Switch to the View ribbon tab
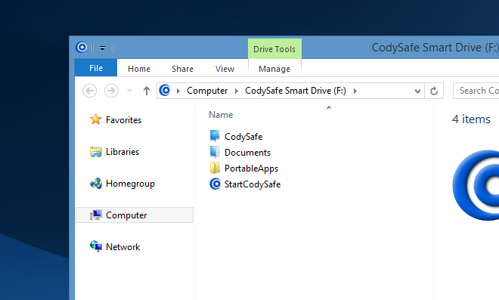 225,69
